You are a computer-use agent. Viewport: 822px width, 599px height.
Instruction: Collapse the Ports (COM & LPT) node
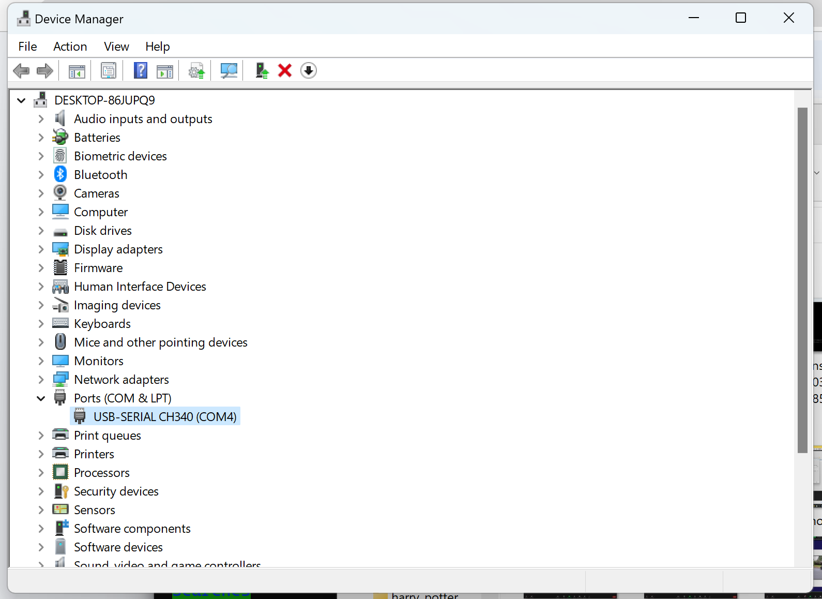coord(41,398)
